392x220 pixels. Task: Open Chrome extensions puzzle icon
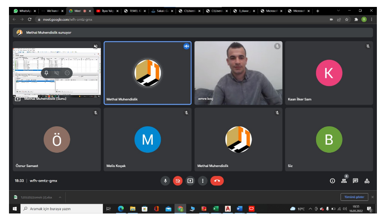pyautogui.click(x=356, y=20)
